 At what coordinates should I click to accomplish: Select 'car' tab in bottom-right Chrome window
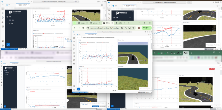(173, 53)
